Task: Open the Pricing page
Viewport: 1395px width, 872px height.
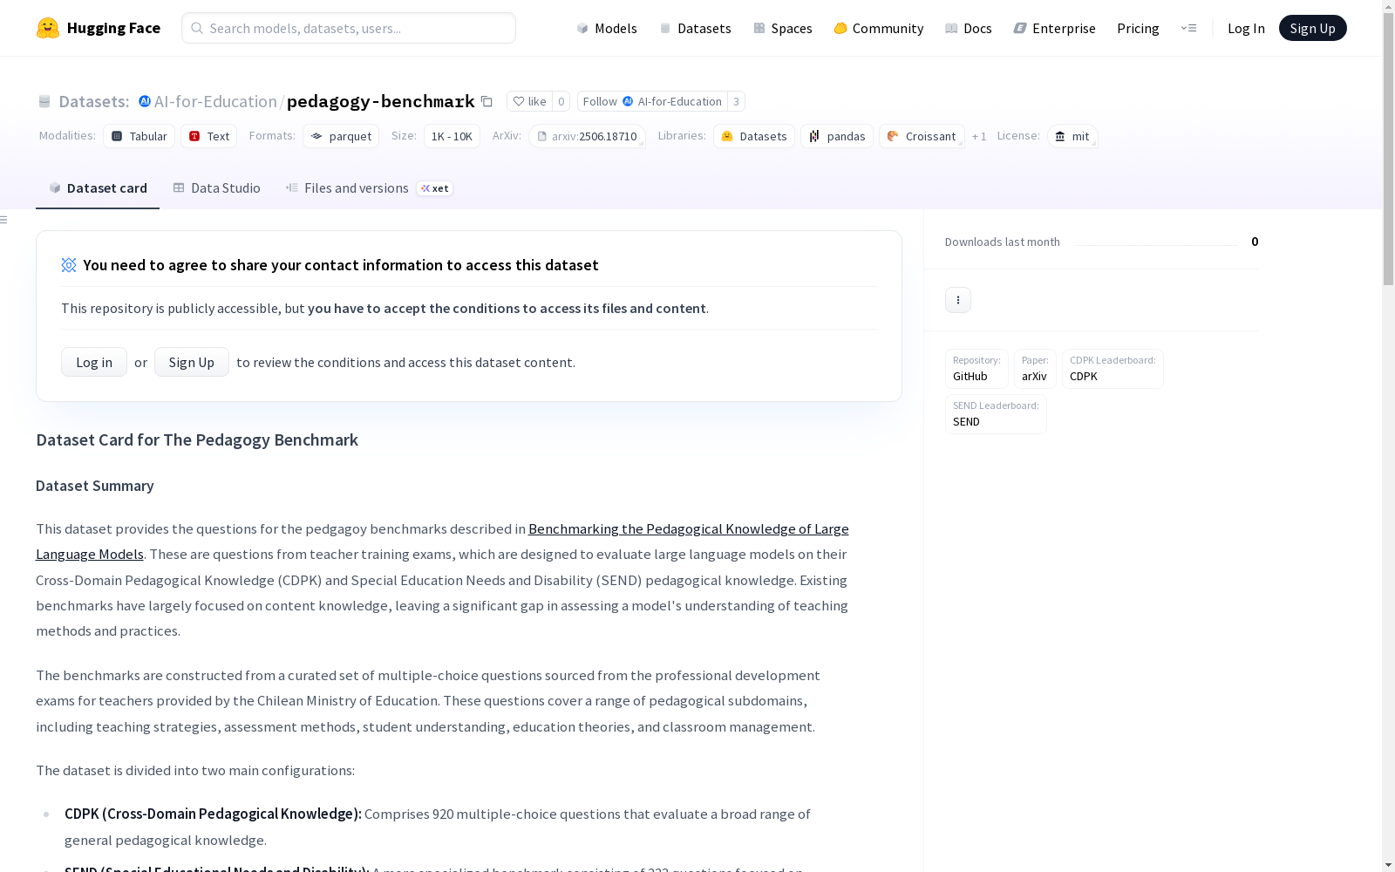Action: [x=1138, y=28]
